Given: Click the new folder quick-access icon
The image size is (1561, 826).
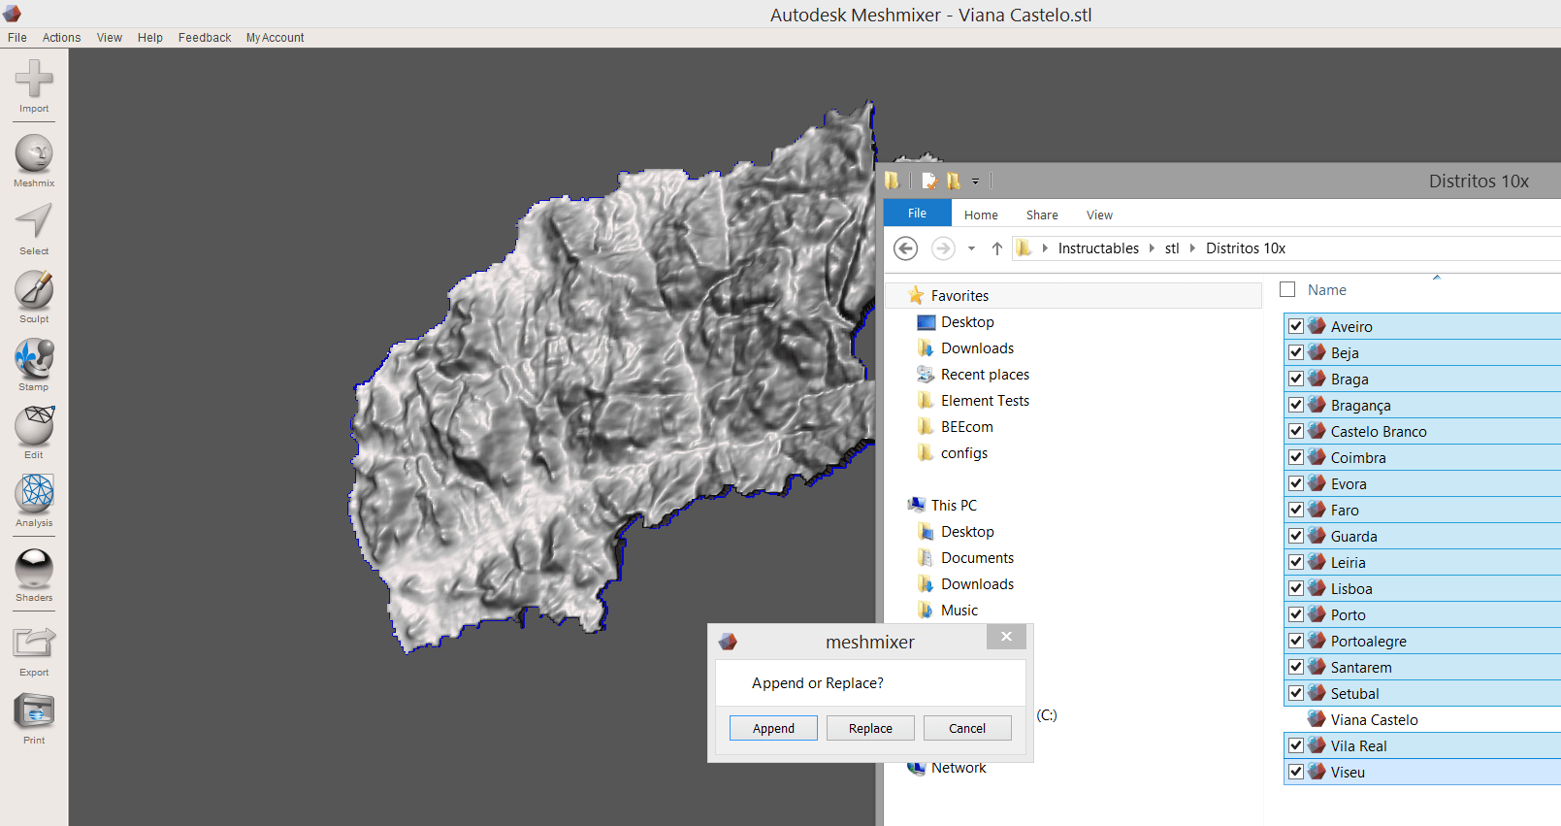Looking at the screenshot, I should coord(954,181).
